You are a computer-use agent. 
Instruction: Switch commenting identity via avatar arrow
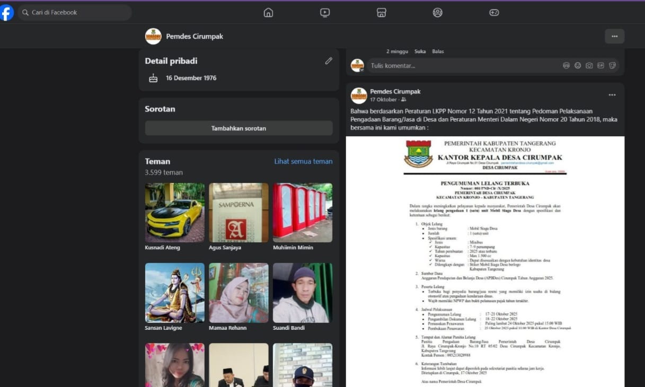[362, 70]
